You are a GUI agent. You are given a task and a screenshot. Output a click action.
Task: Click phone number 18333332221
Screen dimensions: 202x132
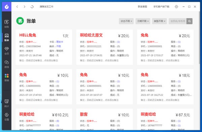coord(94,46)
